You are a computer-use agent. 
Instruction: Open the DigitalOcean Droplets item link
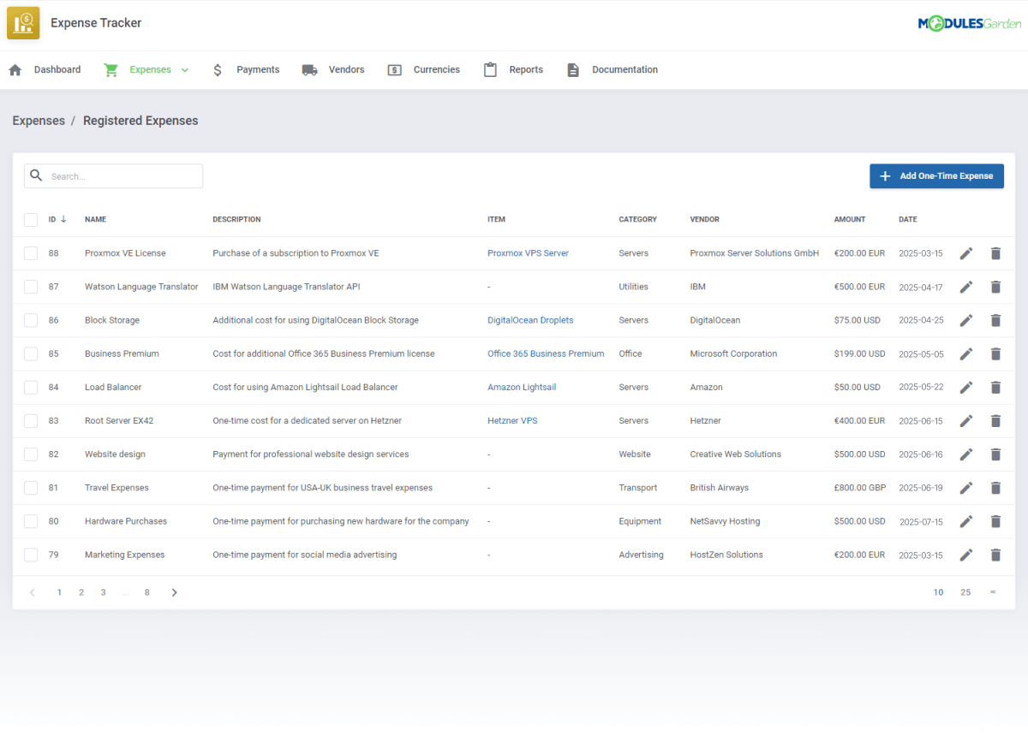[x=530, y=320]
